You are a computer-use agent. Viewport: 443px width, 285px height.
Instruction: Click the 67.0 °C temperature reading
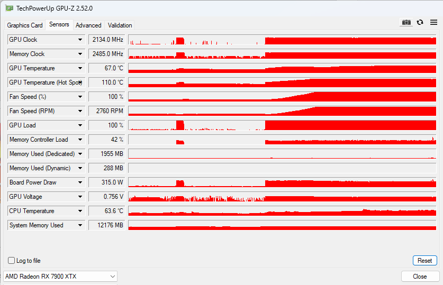pos(107,68)
